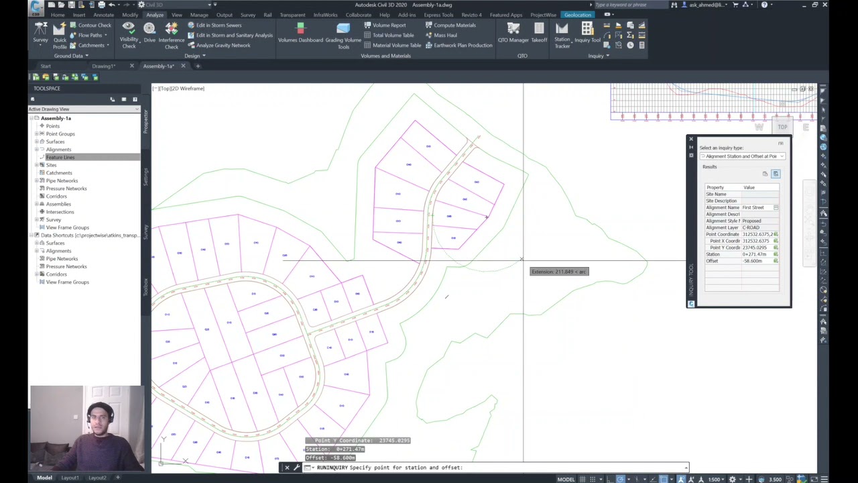This screenshot has width=858, height=483.
Task: Open Volume Report
Action: point(385,25)
